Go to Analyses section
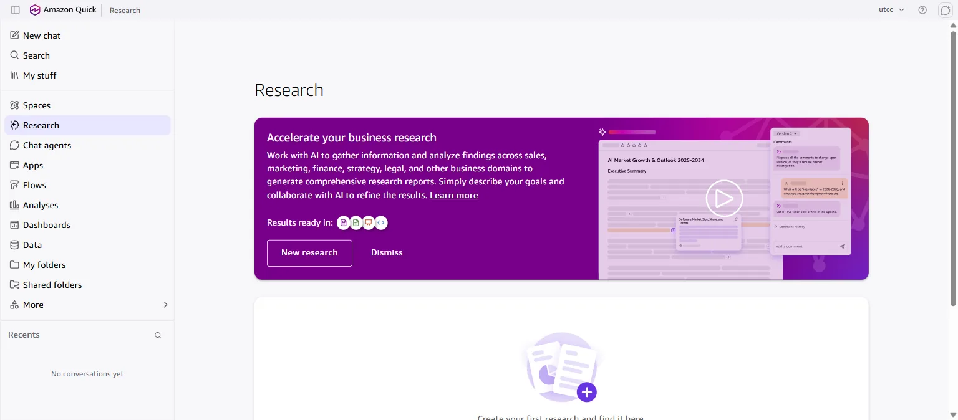Screen dimensions: 958x420 click(x=87, y=205)
